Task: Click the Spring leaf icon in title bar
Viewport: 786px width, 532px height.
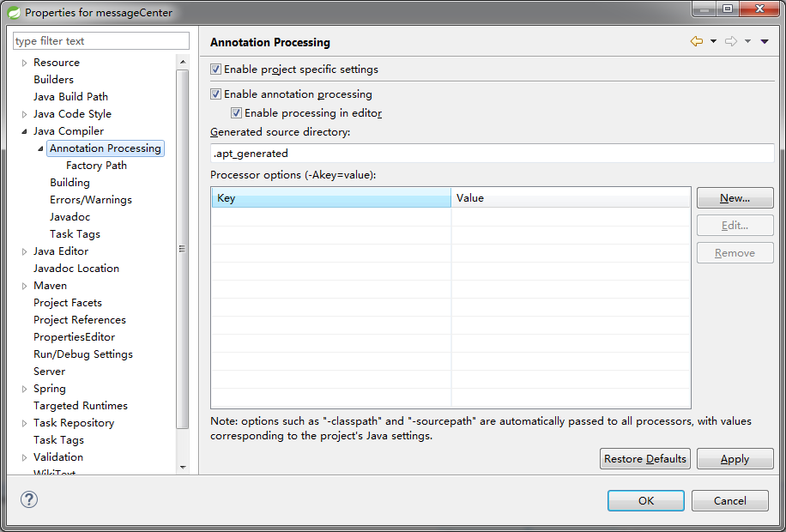Action: 14,12
